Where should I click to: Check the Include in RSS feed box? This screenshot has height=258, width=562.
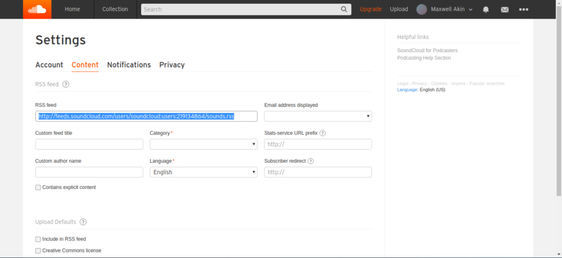coord(38,239)
